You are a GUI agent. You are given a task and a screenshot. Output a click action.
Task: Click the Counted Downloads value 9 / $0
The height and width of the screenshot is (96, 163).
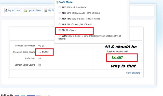pyautogui.click(x=41, y=46)
